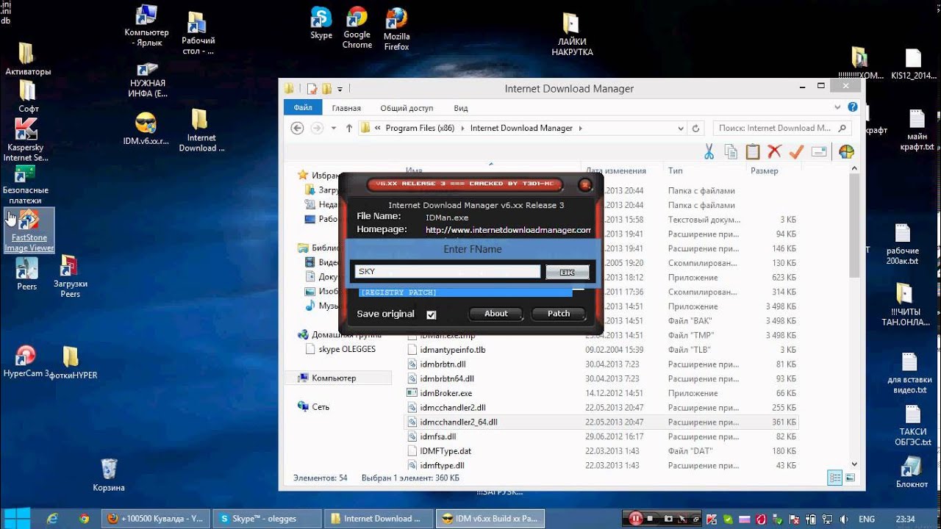Open Google Chrome desktop shortcut
941x529 pixels.
(x=357, y=27)
